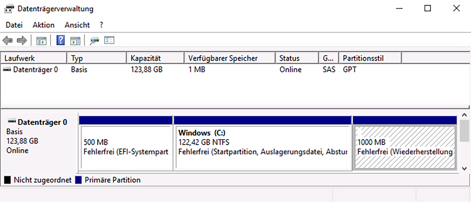The width and height of the screenshot is (471, 202).
Task: Select the Windows (C:) partition block
Action: point(263,147)
